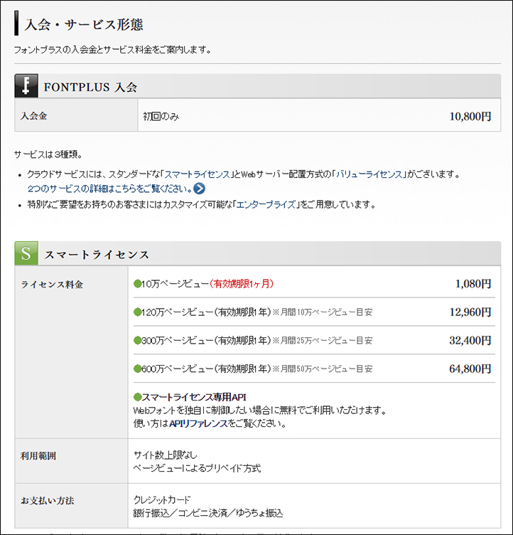Click the サイト数上限なし text

(165, 455)
